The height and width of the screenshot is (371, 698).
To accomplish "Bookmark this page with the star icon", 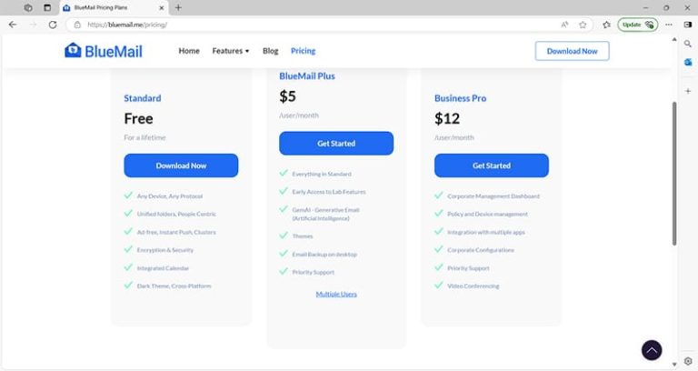I will (x=583, y=25).
